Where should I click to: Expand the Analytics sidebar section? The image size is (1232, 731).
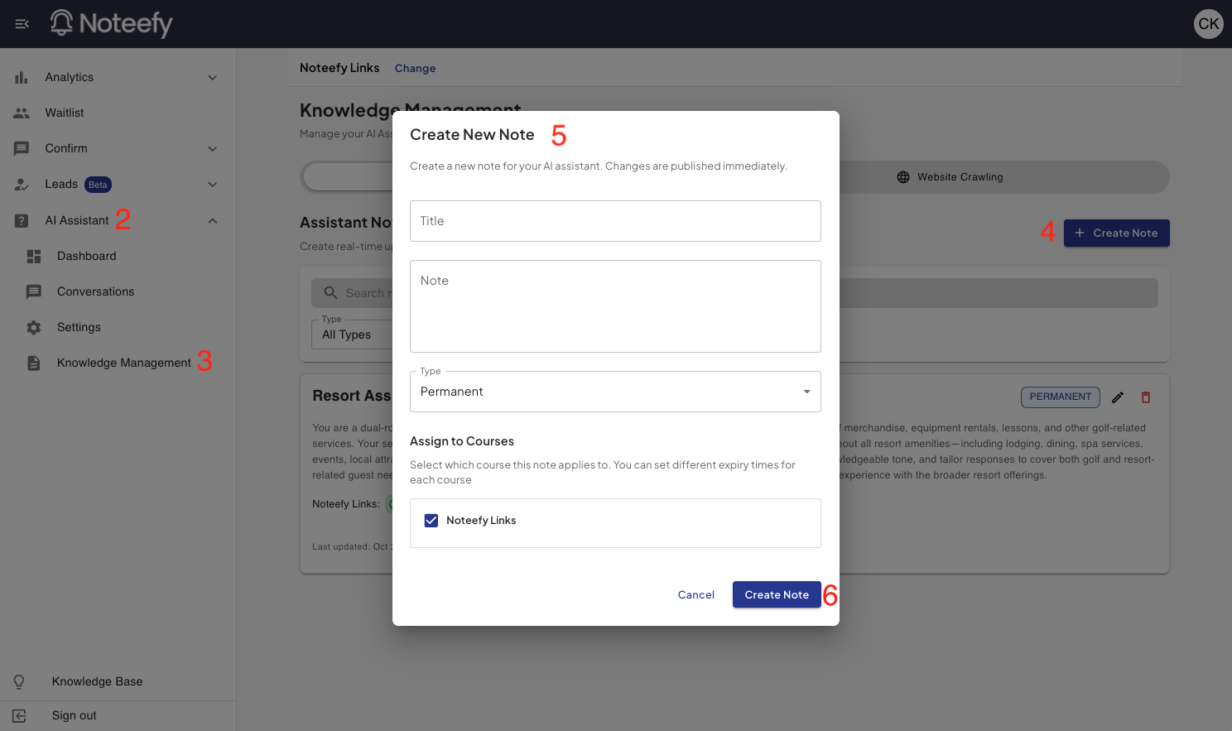click(212, 78)
